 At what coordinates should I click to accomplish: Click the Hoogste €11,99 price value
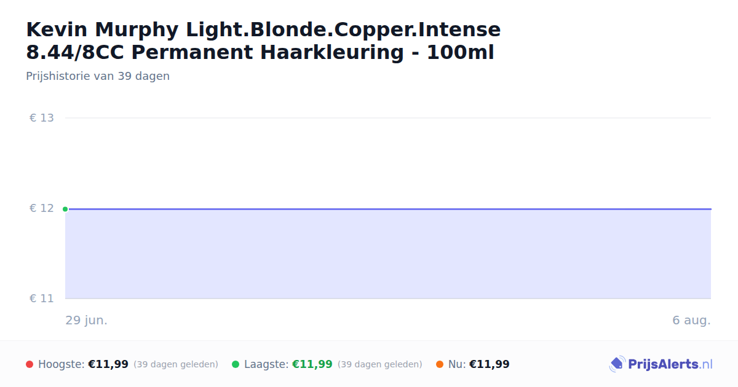point(108,364)
